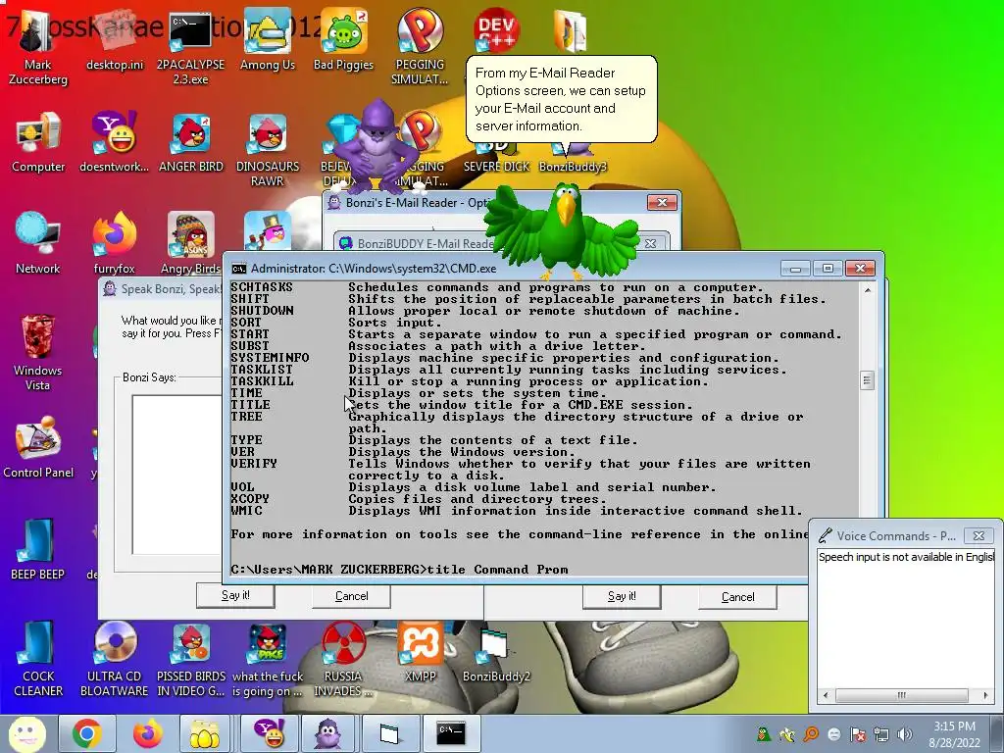Switch to the BonziBuddy purple gorilla taskbar button

pyautogui.click(x=328, y=733)
